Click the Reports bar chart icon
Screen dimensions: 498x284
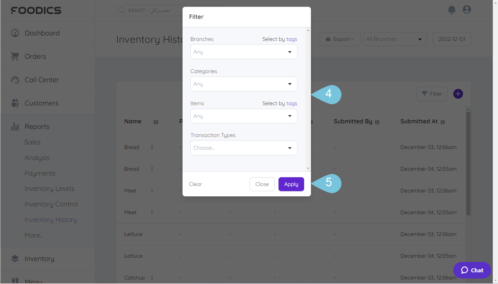pos(15,127)
